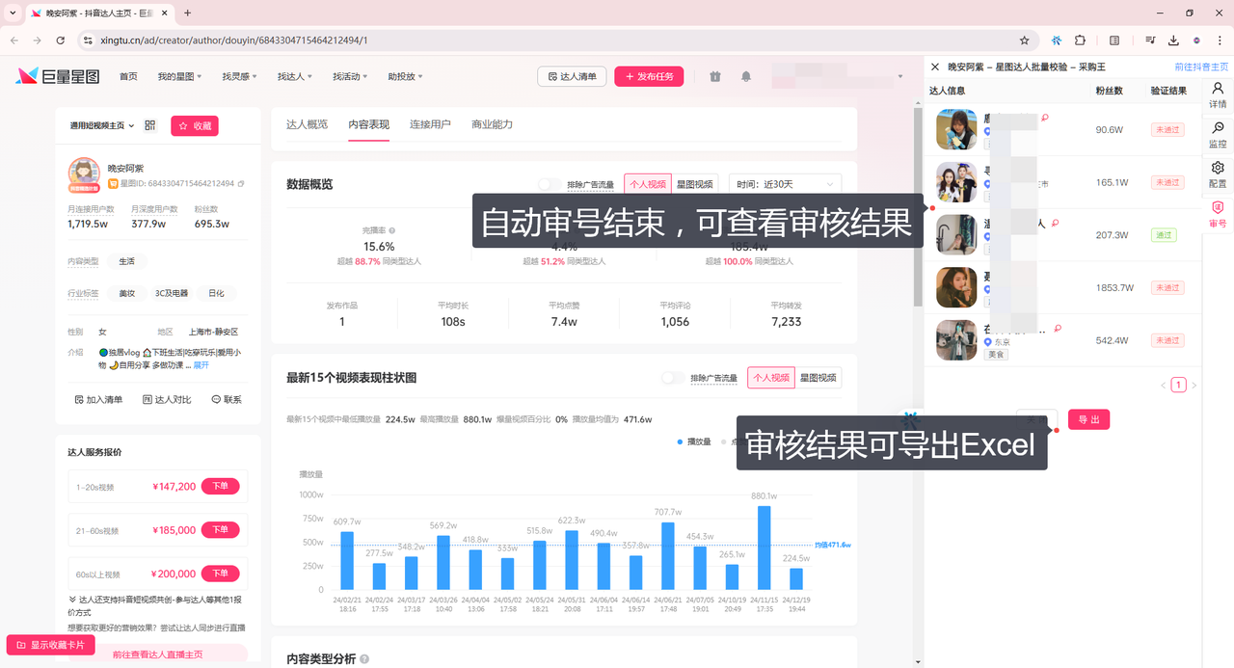Close the 星图达人批量校验 side panel

934,67
